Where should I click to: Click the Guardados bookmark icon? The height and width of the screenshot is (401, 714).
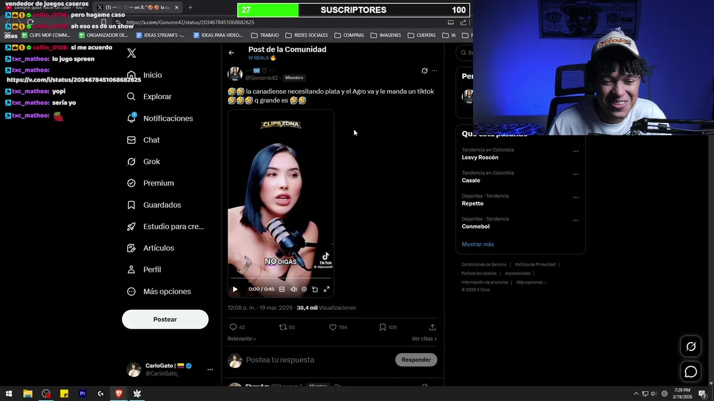(x=131, y=205)
